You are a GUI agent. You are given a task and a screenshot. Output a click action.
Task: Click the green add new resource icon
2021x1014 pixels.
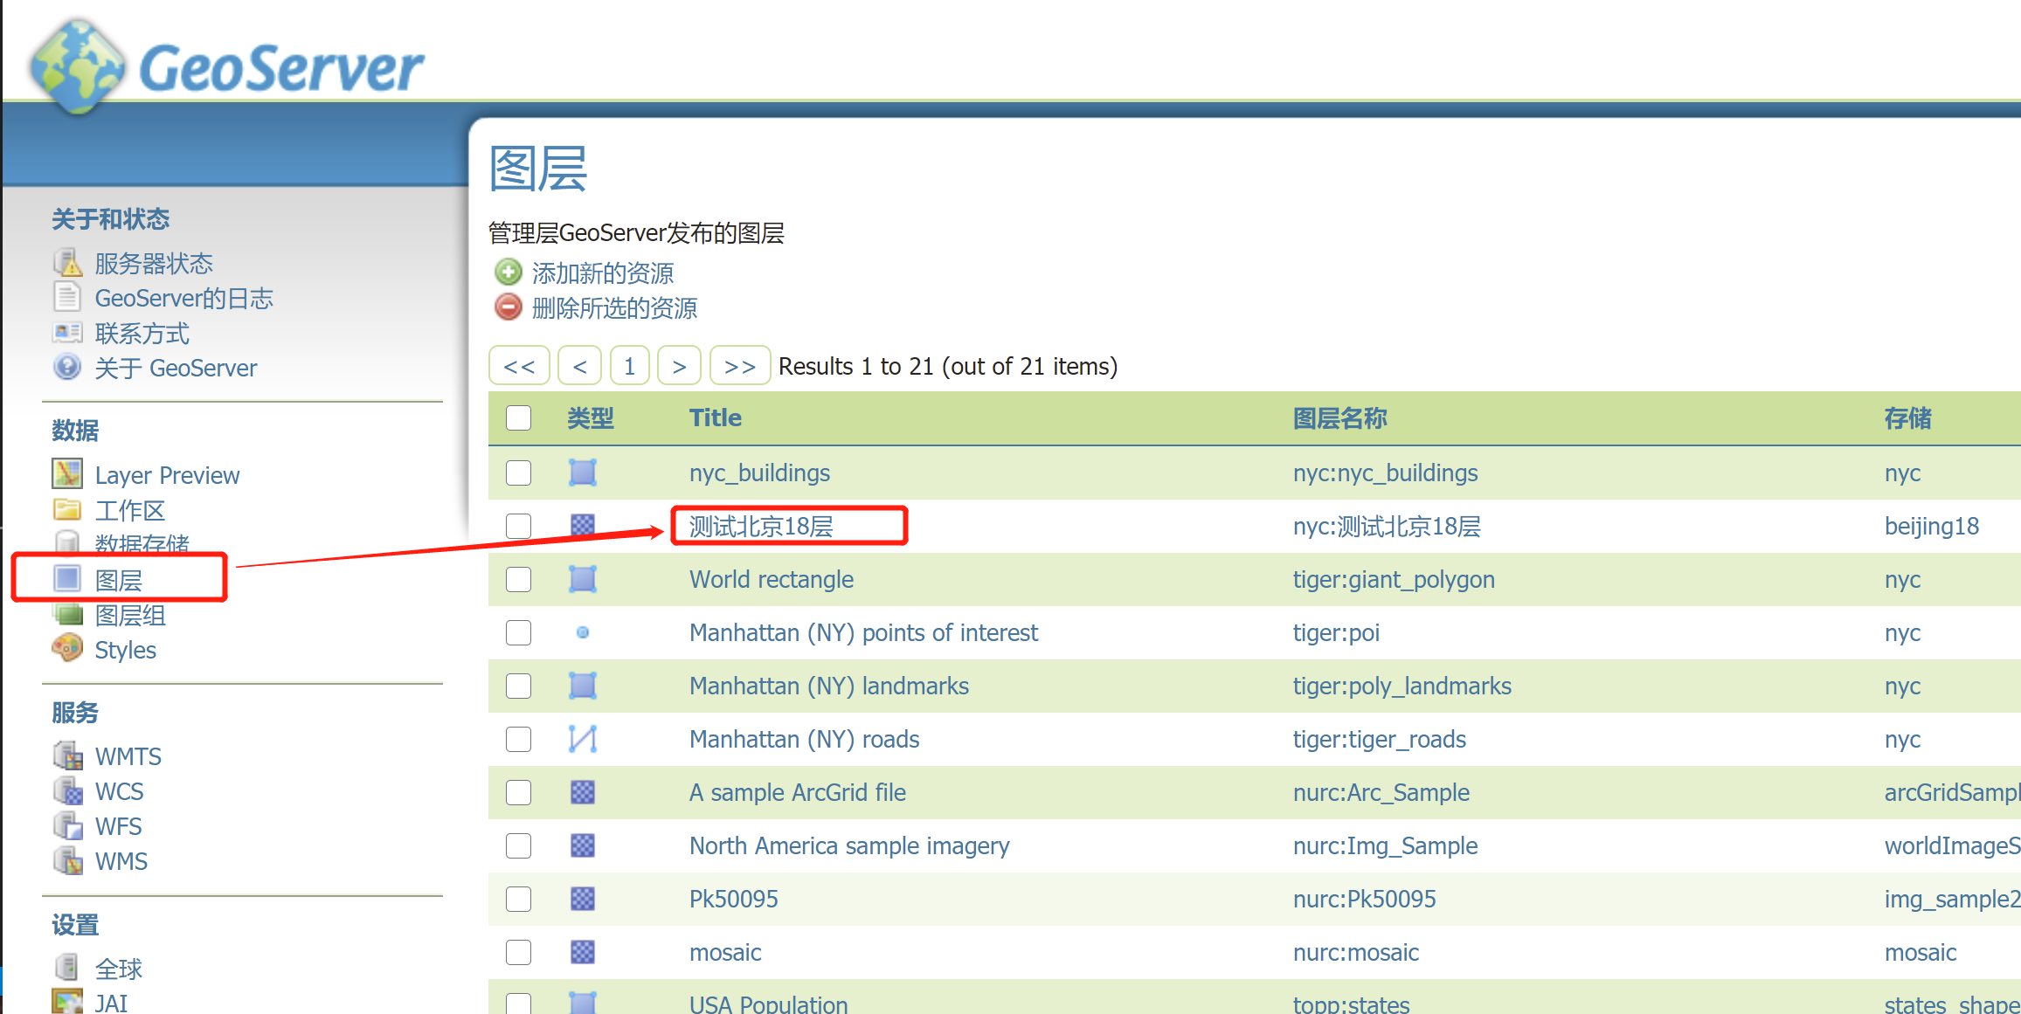(508, 272)
